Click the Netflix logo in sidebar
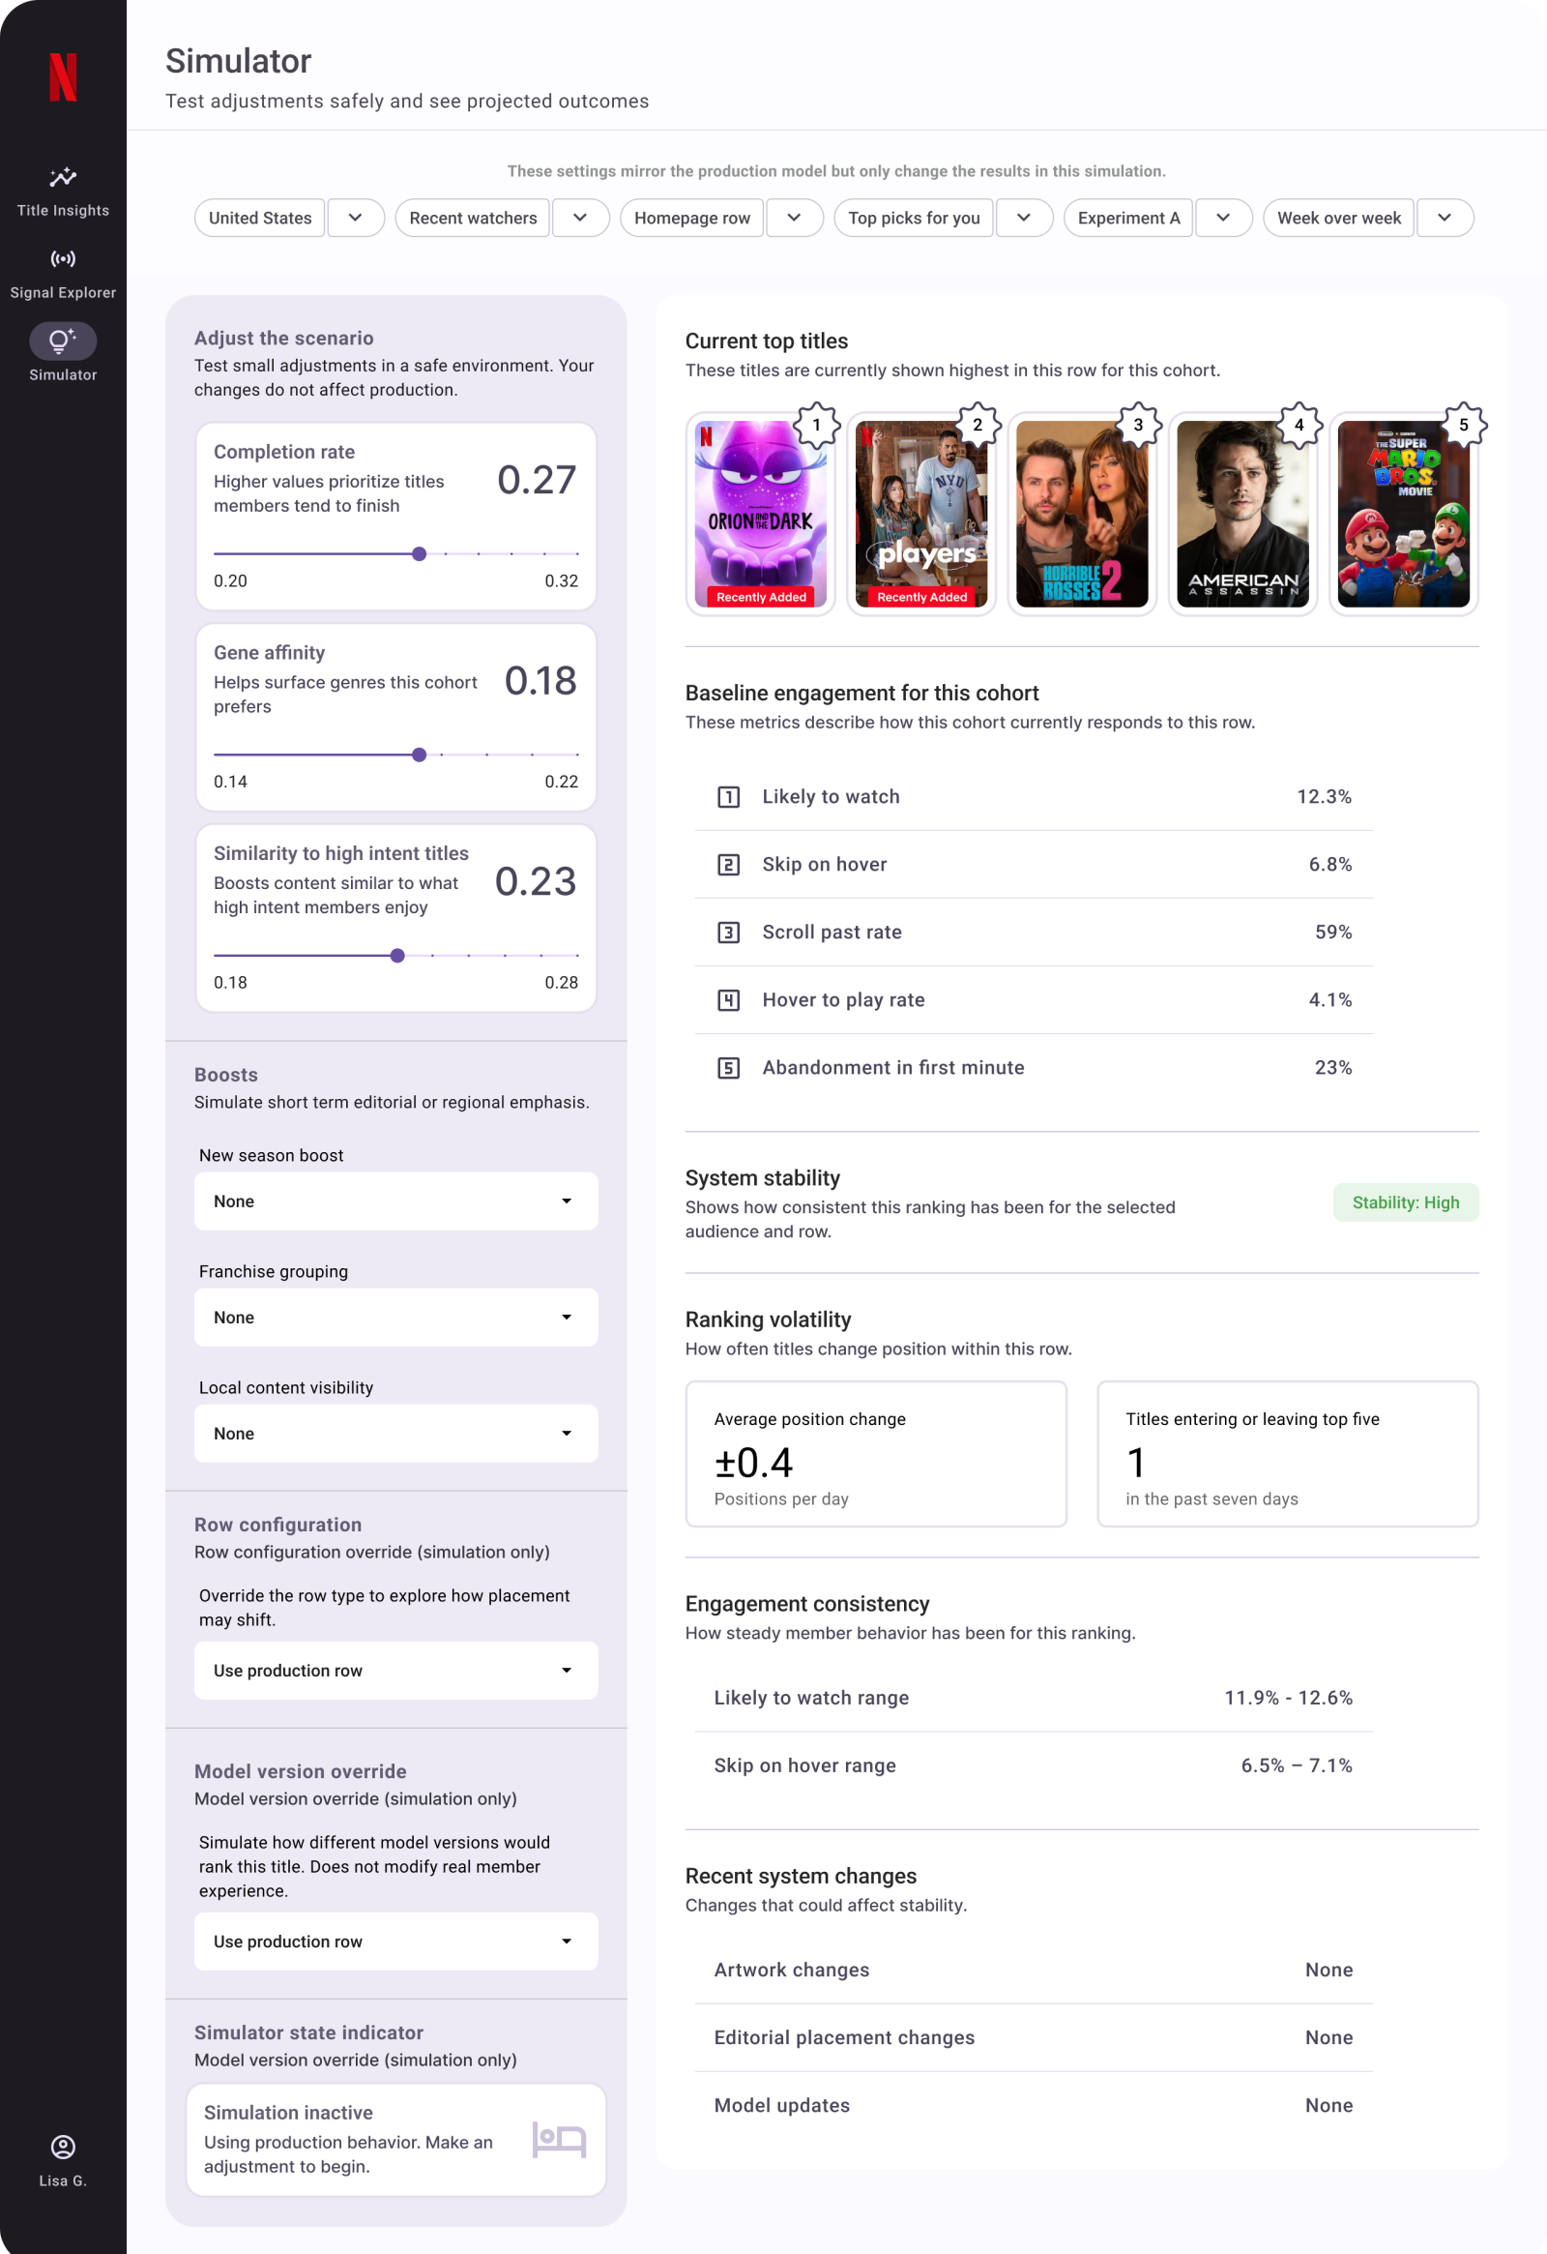 click(x=63, y=77)
